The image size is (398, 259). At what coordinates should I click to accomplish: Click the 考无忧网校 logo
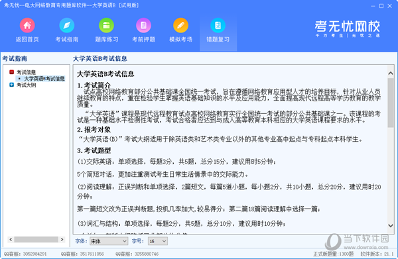click(x=348, y=28)
